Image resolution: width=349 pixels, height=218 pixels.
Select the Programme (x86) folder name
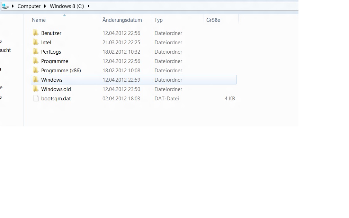point(61,71)
